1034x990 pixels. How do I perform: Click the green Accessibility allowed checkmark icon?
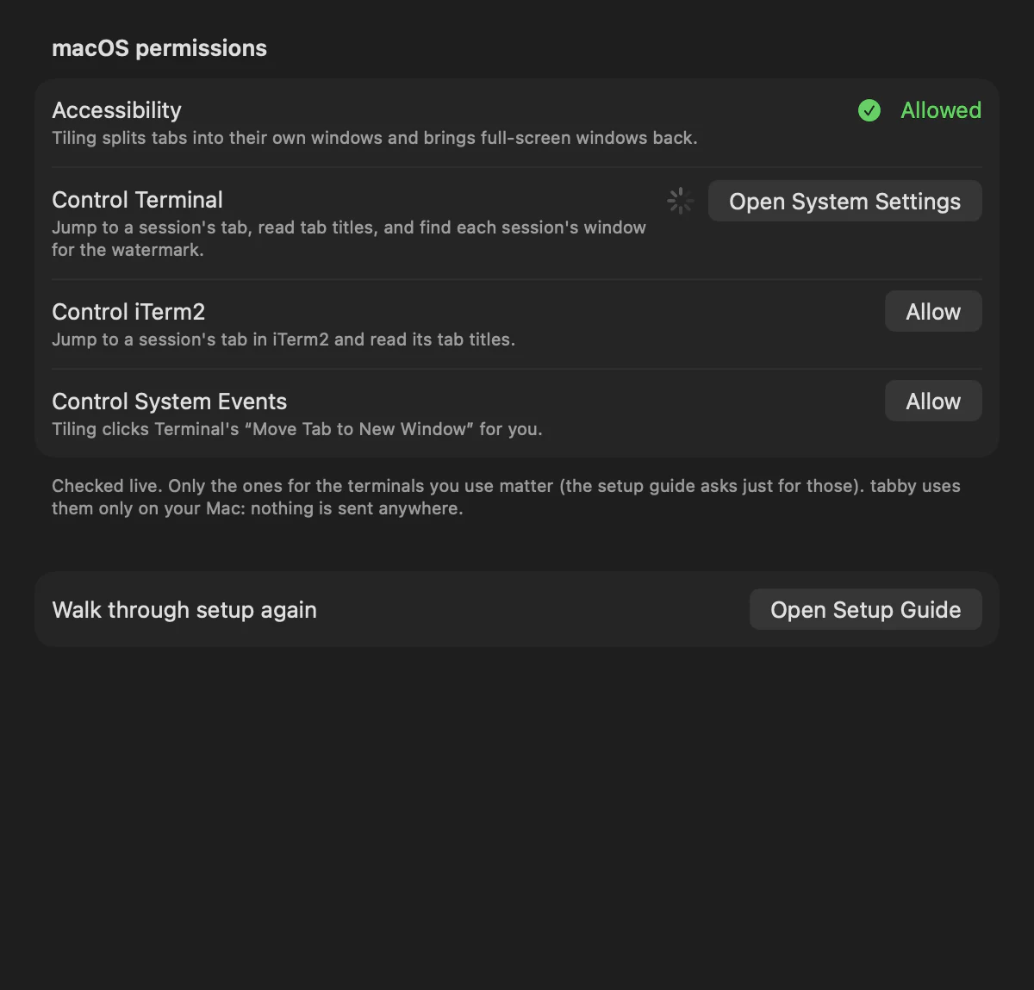(869, 110)
